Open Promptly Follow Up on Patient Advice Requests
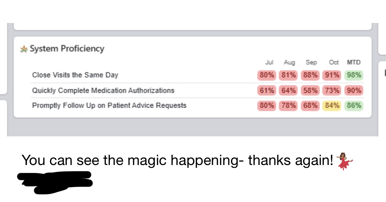The width and height of the screenshot is (386, 202). 109,105
